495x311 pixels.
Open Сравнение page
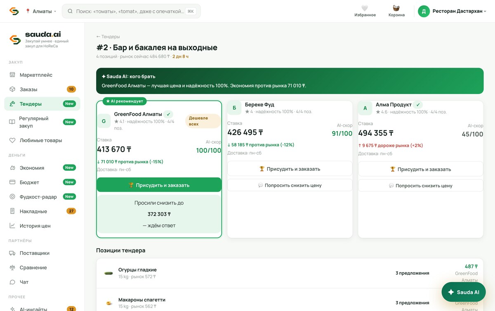point(42,268)
